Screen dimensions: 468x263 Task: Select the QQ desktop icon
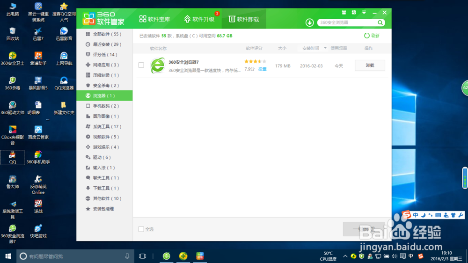[x=13, y=157]
